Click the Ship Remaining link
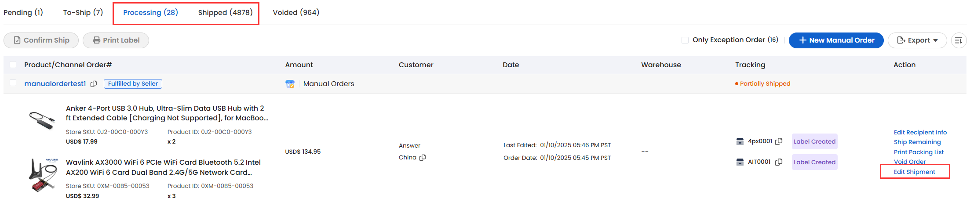970x206 pixels. tap(917, 142)
